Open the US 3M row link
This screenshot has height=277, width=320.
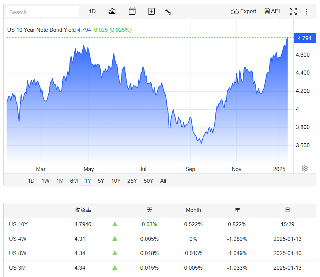[18, 268]
